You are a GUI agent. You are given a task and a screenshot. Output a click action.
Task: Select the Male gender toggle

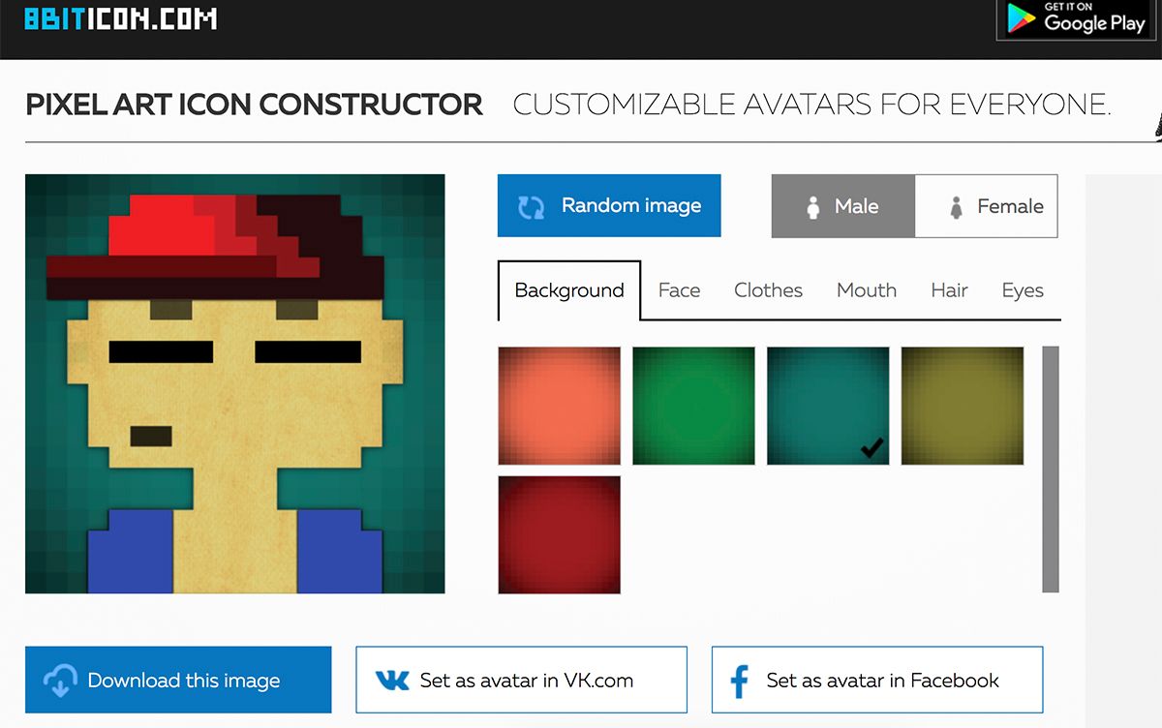pyautogui.click(x=842, y=206)
